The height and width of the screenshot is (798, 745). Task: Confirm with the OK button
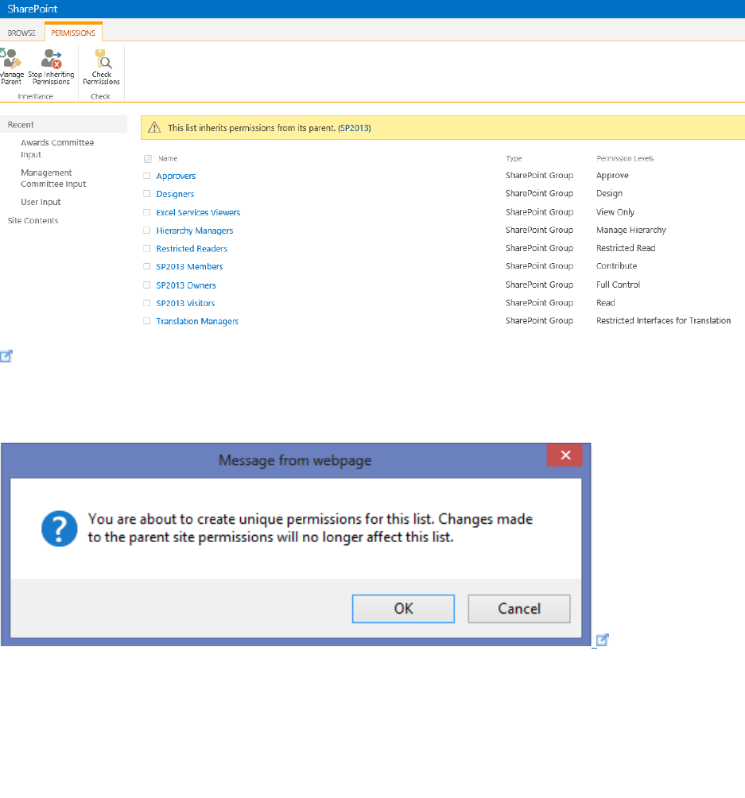click(403, 609)
